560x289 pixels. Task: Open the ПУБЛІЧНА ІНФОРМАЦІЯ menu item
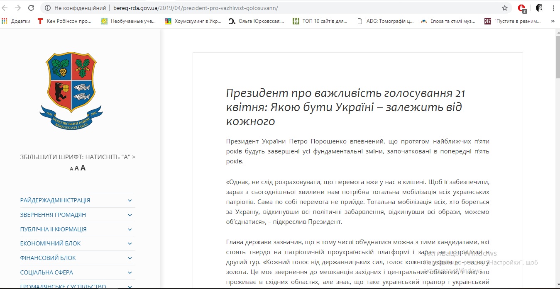(54, 229)
